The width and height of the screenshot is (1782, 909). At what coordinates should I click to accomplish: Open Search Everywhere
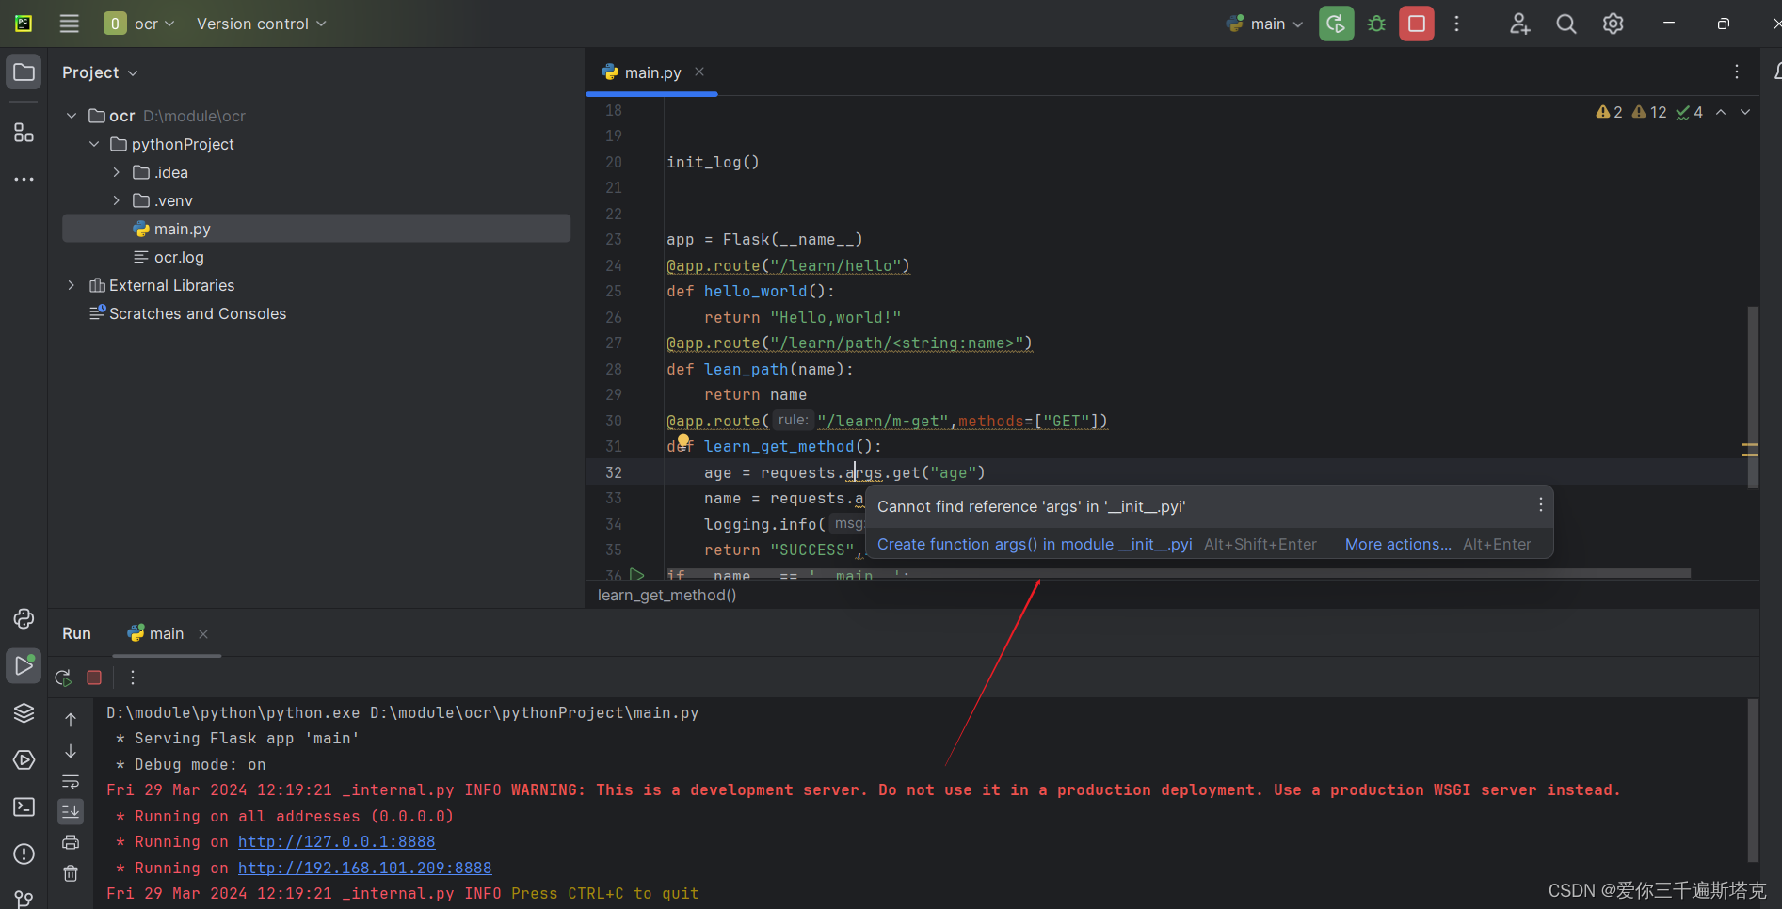click(x=1565, y=24)
